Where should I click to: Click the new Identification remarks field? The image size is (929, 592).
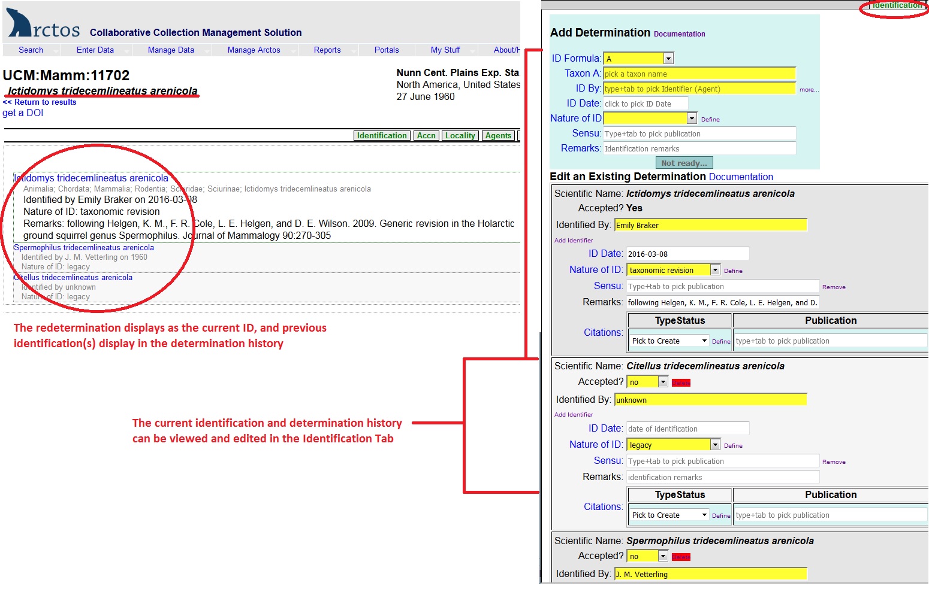(699, 148)
